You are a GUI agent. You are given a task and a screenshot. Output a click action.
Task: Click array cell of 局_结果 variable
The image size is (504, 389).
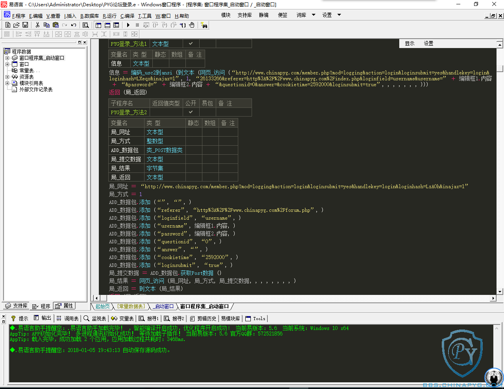click(x=210, y=168)
